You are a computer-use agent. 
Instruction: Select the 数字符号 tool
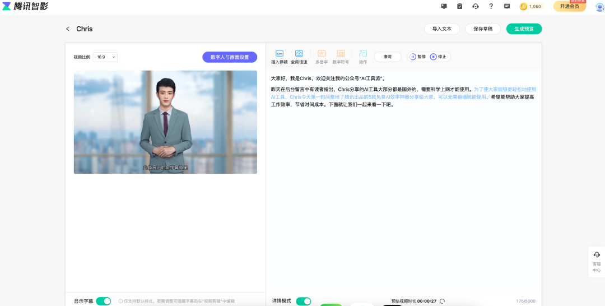pyautogui.click(x=341, y=57)
